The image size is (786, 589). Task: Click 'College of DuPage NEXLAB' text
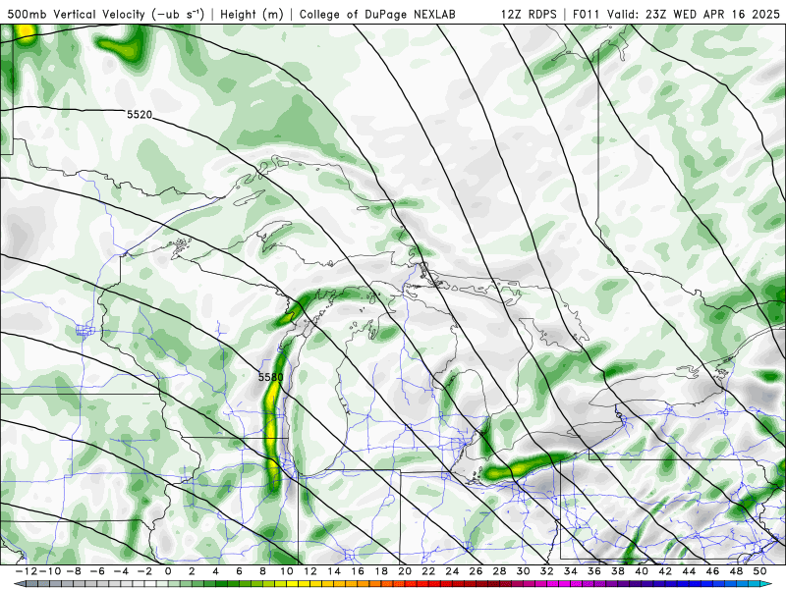click(x=377, y=15)
